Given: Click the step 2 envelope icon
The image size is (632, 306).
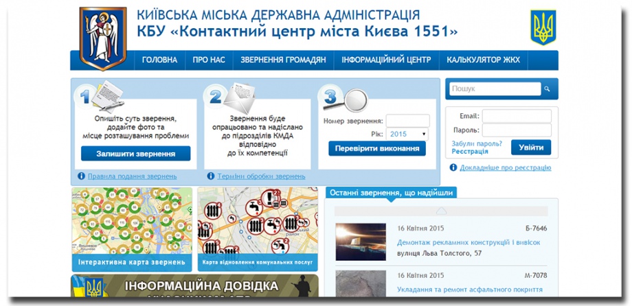Looking at the screenshot, I should [x=239, y=98].
